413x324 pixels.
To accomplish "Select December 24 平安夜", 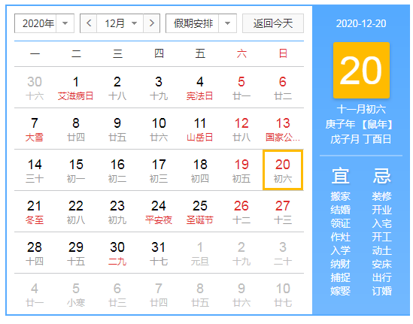I will tap(159, 212).
